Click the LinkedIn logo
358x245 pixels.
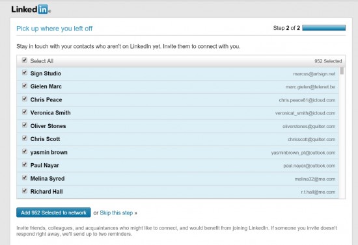tap(31, 9)
